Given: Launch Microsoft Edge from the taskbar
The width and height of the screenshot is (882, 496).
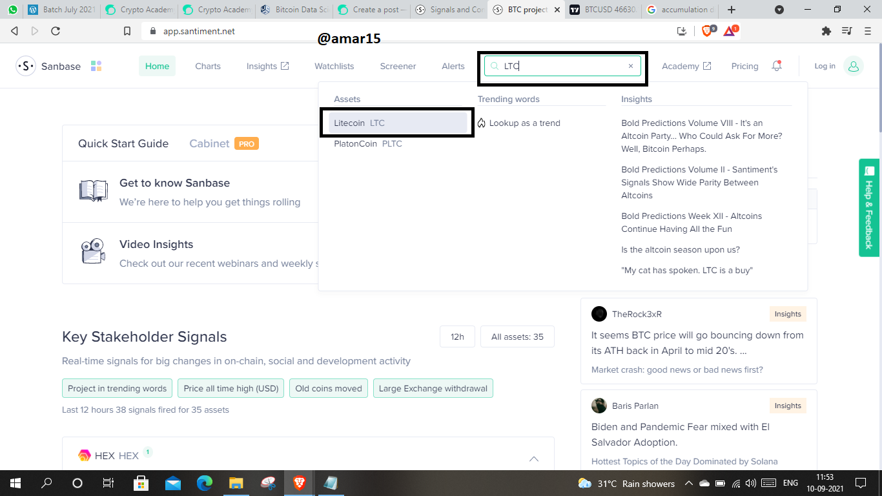Looking at the screenshot, I should point(205,483).
